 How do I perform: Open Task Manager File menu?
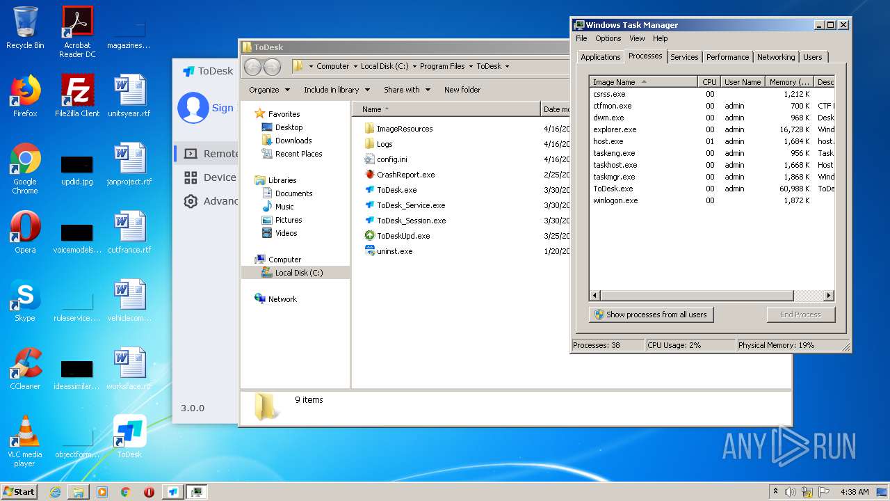(581, 39)
